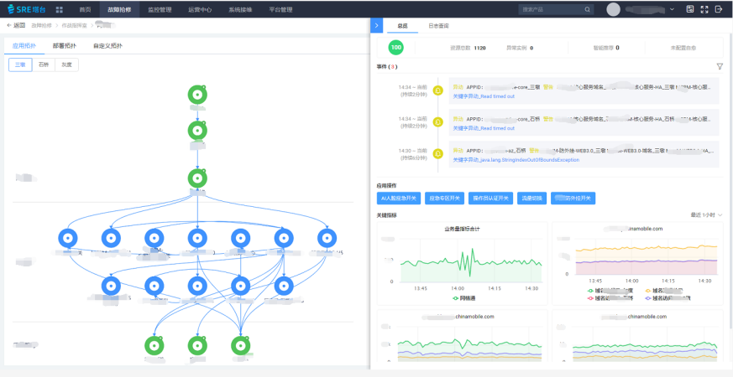Click the 应急专区开关 button
The image size is (733, 377).
[444, 199]
